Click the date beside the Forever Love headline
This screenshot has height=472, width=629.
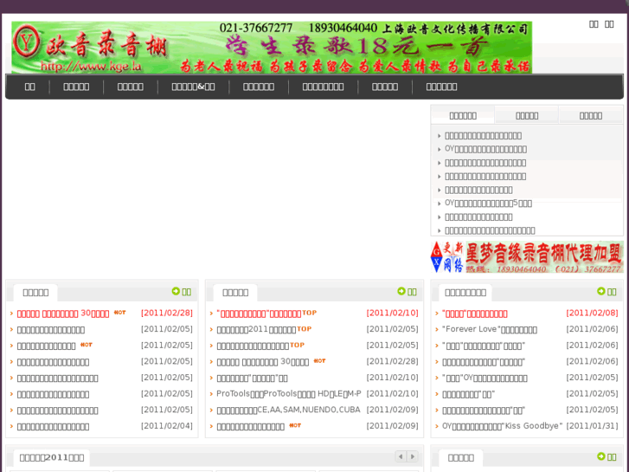[x=592, y=328]
